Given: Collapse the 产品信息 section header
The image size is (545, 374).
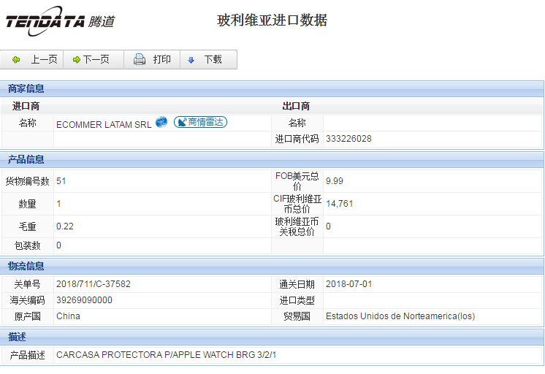Looking at the screenshot, I should coord(26,159).
